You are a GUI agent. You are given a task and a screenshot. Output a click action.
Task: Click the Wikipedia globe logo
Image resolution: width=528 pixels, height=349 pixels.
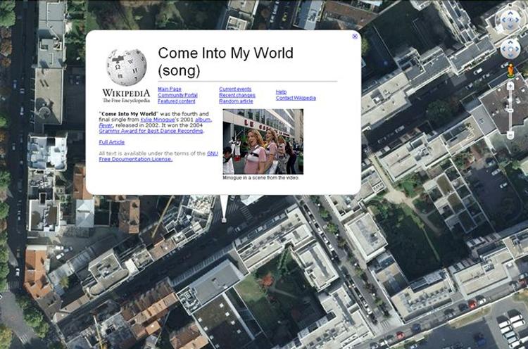(x=126, y=68)
